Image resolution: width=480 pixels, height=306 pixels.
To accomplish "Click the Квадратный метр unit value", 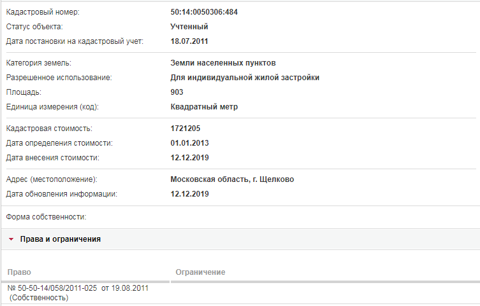I will pyautogui.click(x=204, y=107).
